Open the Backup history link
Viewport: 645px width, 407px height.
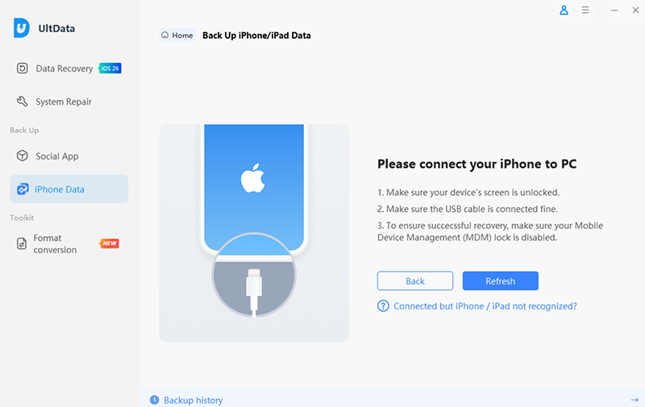pyautogui.click(x=193, y=400)
